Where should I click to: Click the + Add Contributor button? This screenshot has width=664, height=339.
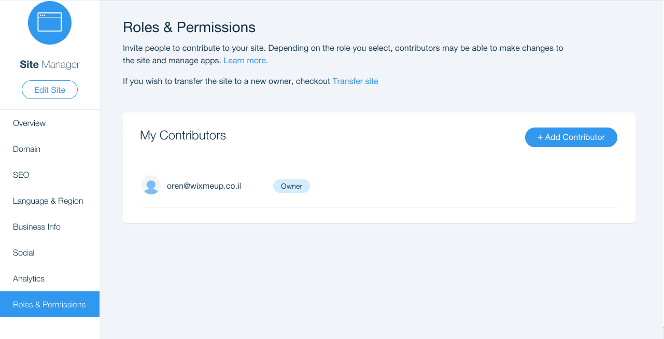(x=571, y=137)
